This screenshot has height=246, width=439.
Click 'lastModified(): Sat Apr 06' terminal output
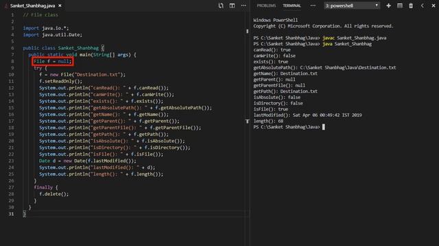tap(307, 115)
